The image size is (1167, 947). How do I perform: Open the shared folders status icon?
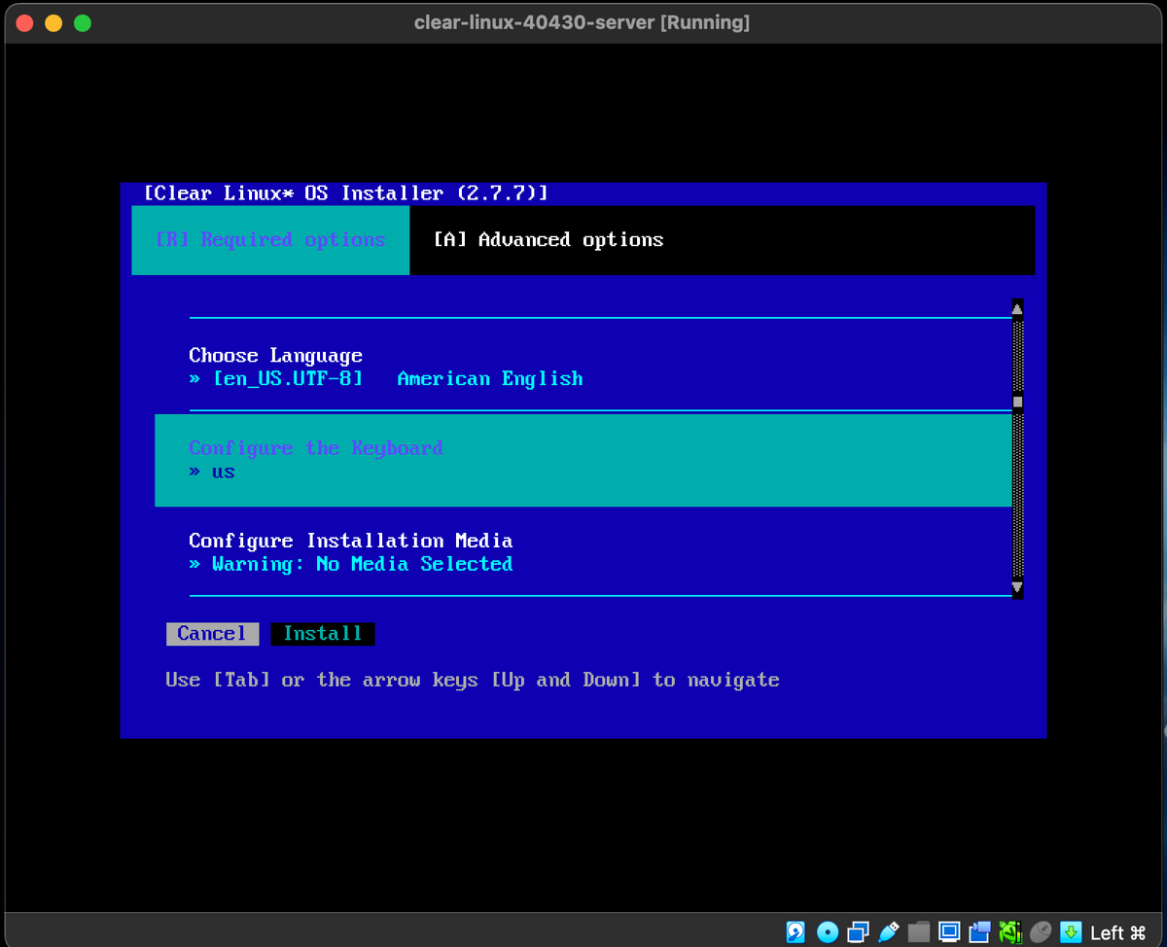[918, 931]
